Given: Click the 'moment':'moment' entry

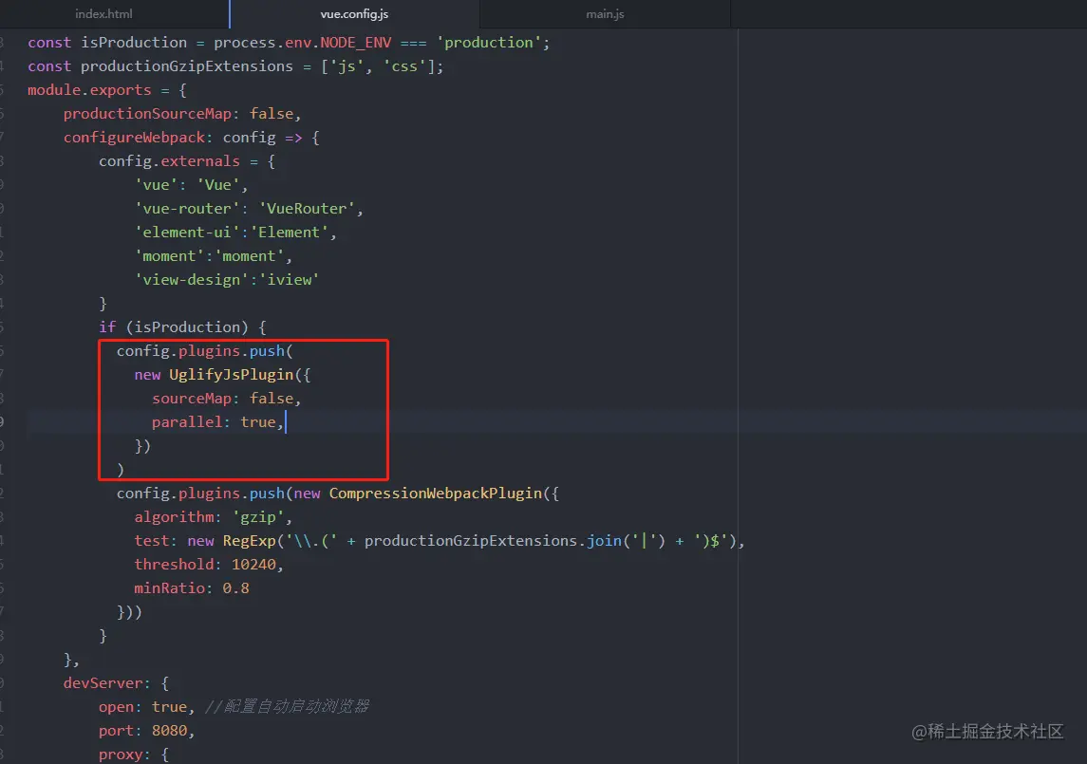Looking at the screenshot, I should [x=214, y=256].
